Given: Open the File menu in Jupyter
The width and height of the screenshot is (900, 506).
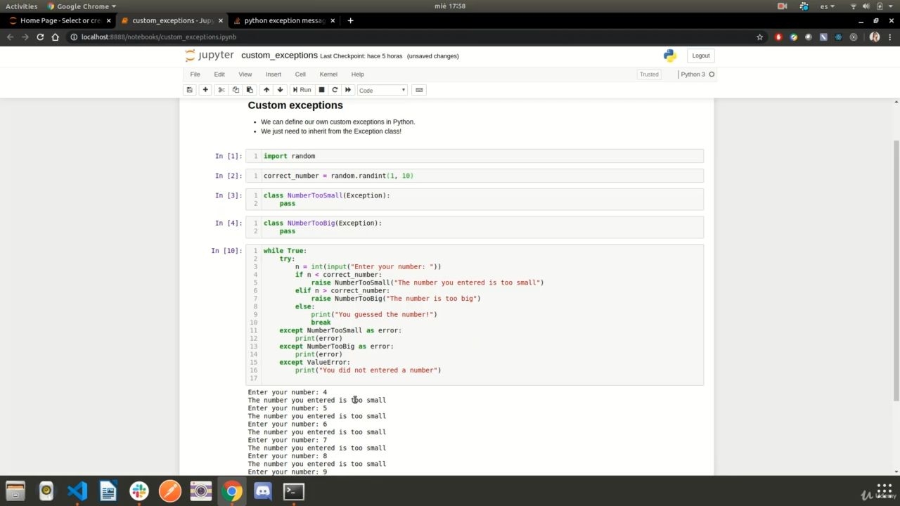Looking at the screenshot, I should pyautogui.click(x=195, y=74).
